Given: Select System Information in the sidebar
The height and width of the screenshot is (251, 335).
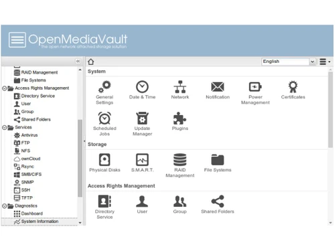Looking at the screenshot, I should tap(36, 222).
